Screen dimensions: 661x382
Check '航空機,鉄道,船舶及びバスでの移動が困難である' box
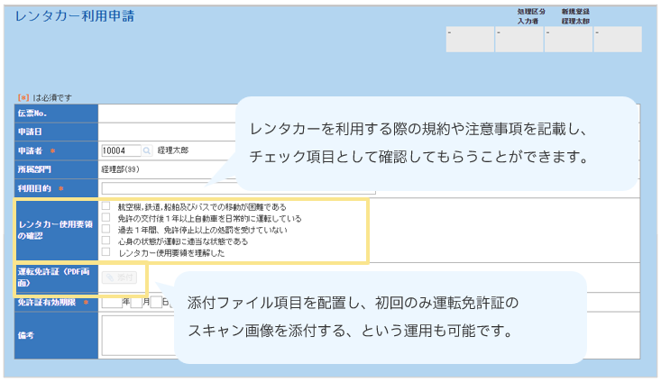pyautogui.click(x=106, y=206)
